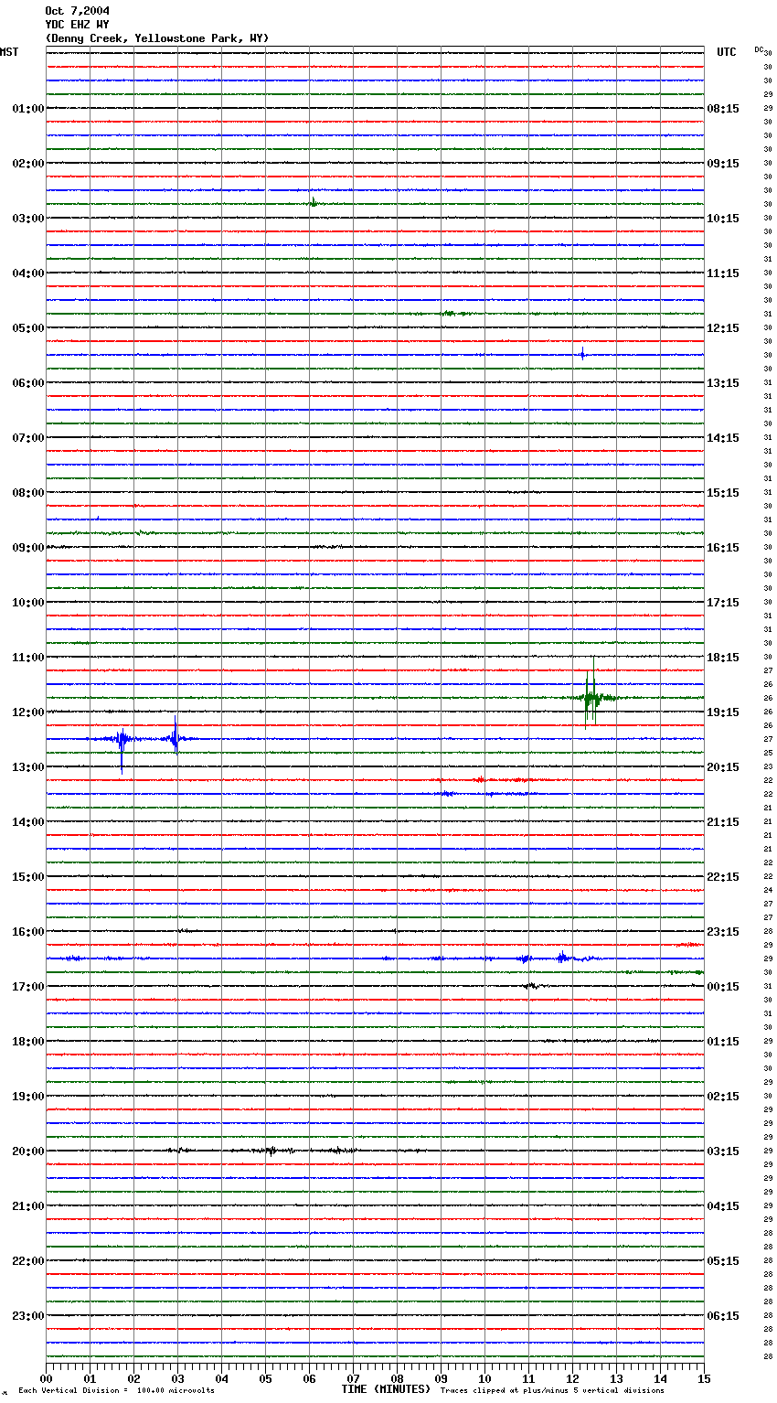Click the 23:00 MST hour label
This screenshot has width=777, height=1403.
click(28, 1316)
